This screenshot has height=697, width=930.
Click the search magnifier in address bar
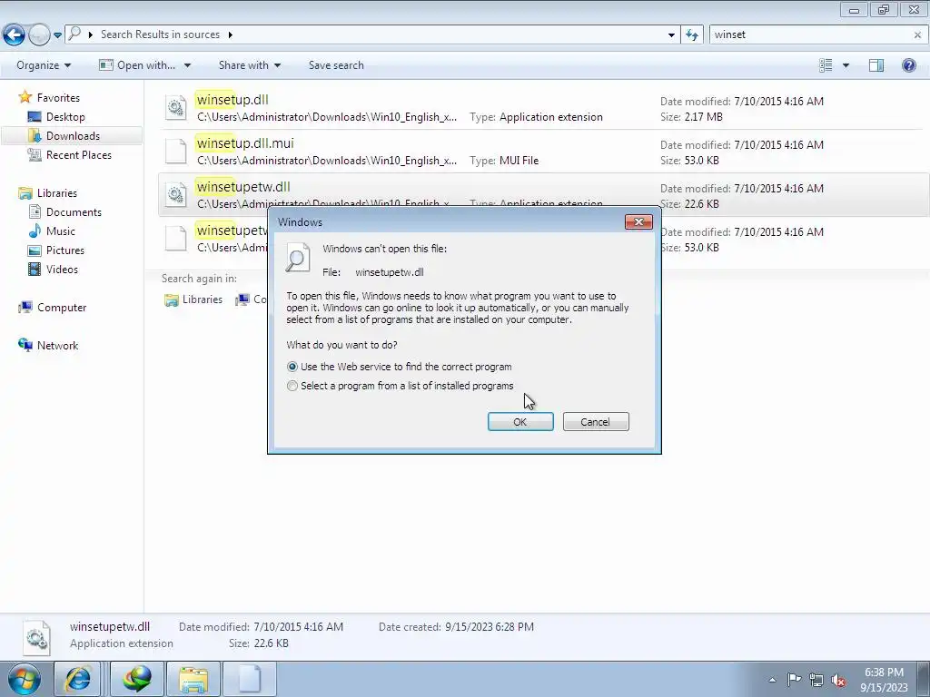(x=74, y=34)
